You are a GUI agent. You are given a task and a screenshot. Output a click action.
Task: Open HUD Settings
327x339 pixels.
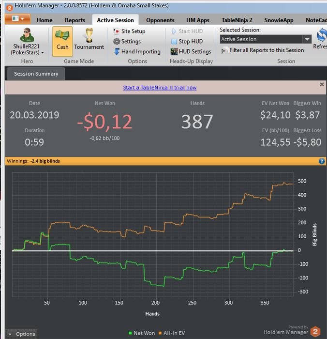coord(191,51)
